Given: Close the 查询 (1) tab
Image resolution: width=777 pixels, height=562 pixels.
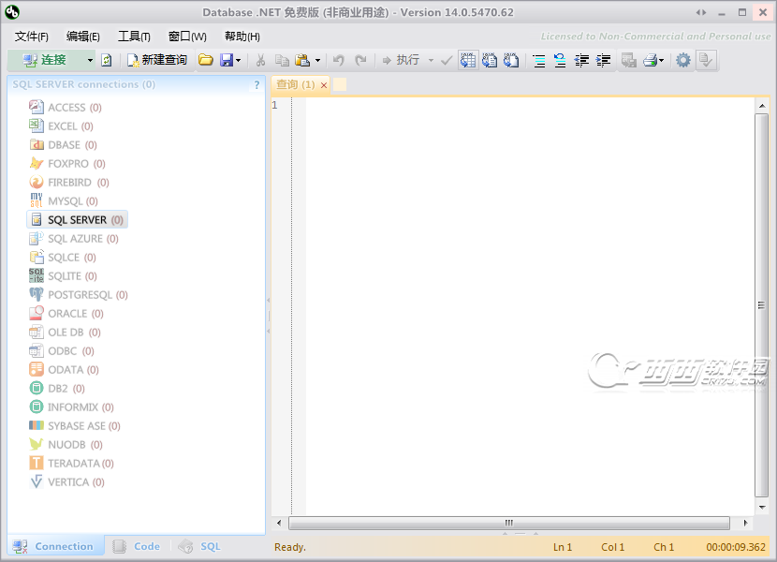Looking at the screenshot, I should coord(324,85).
